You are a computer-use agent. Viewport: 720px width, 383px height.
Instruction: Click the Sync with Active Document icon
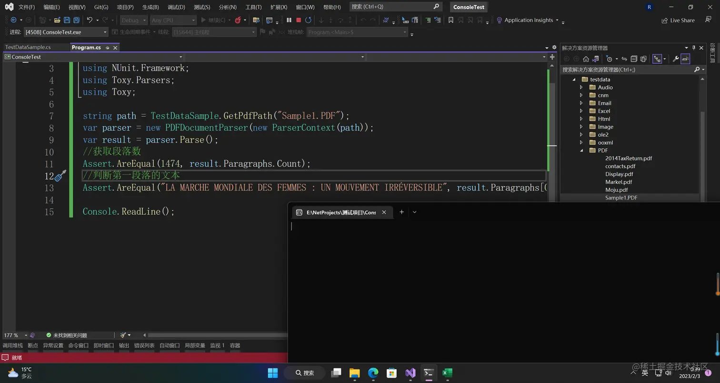[624, 59]
